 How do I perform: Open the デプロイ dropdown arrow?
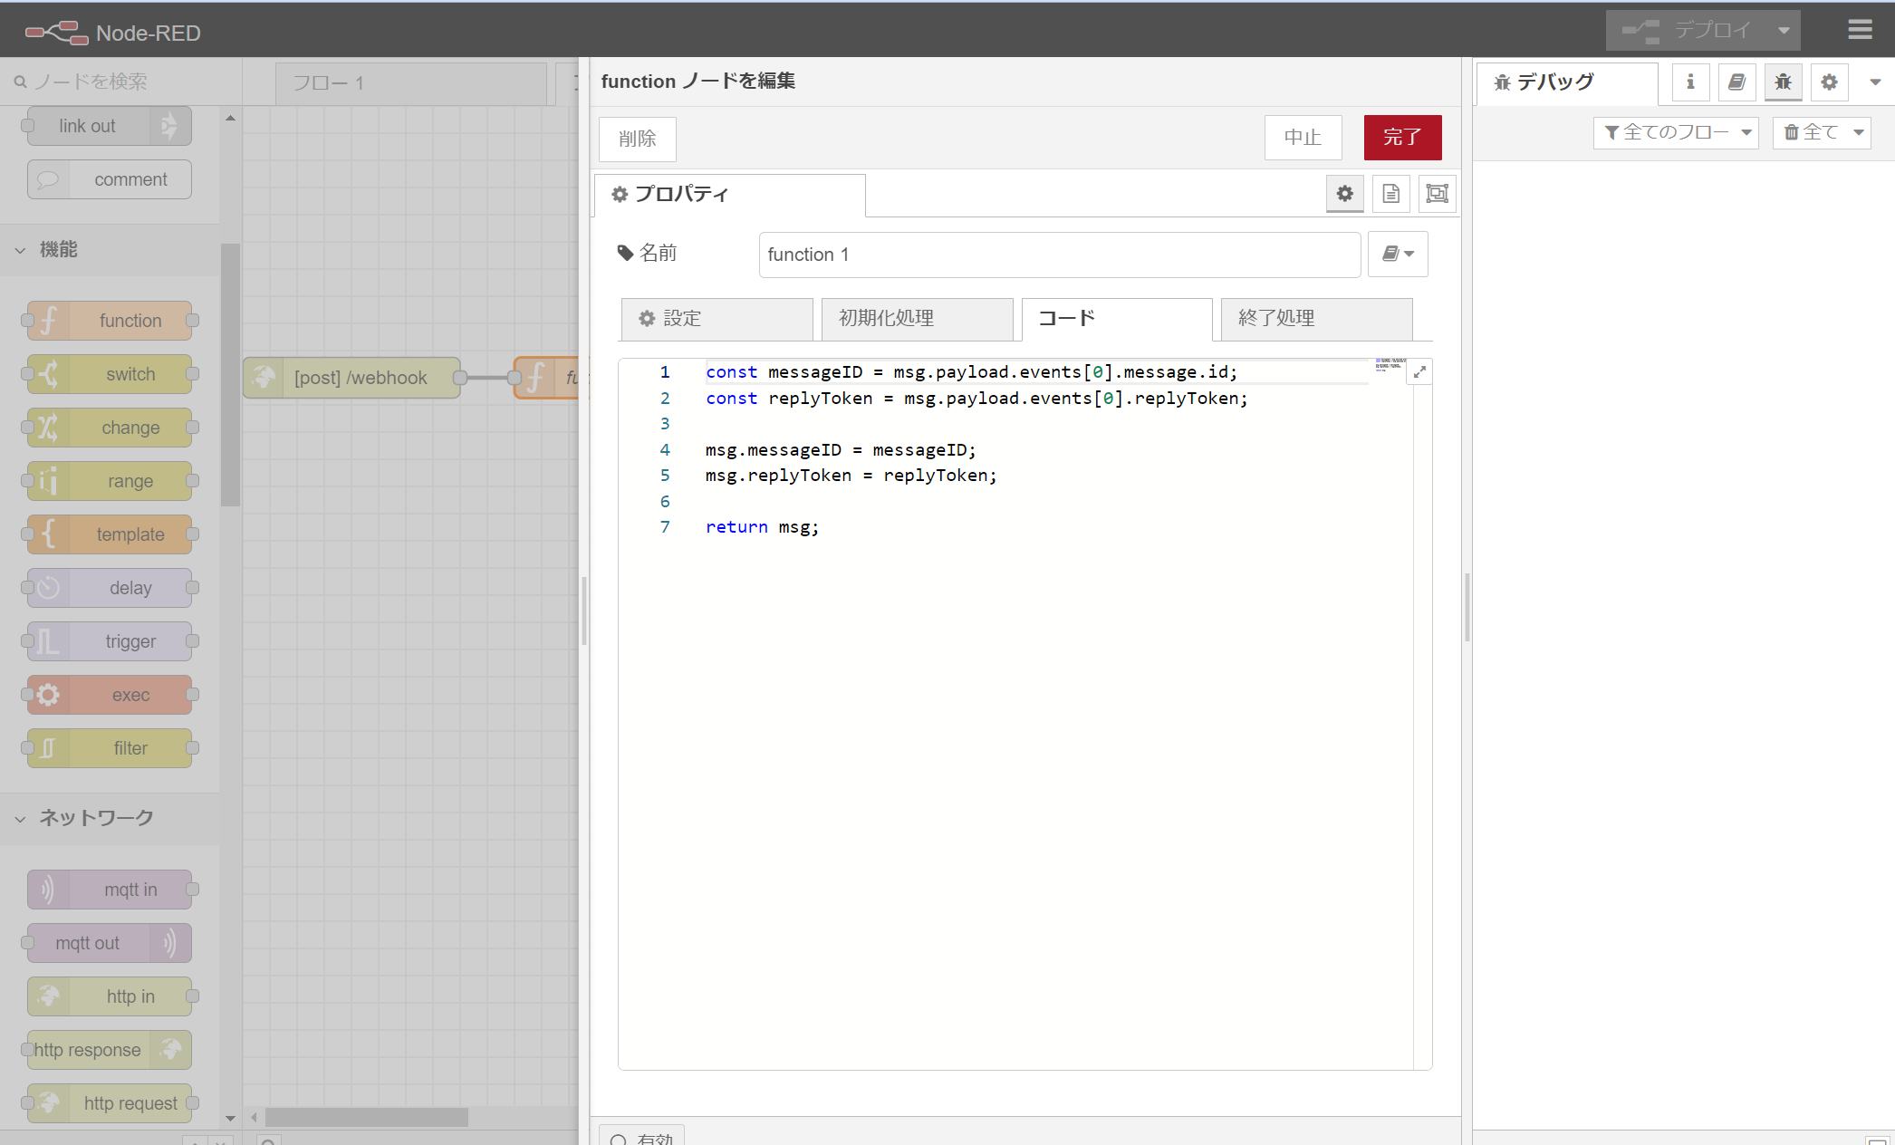pyautogui.click(x=1784, y=31)
